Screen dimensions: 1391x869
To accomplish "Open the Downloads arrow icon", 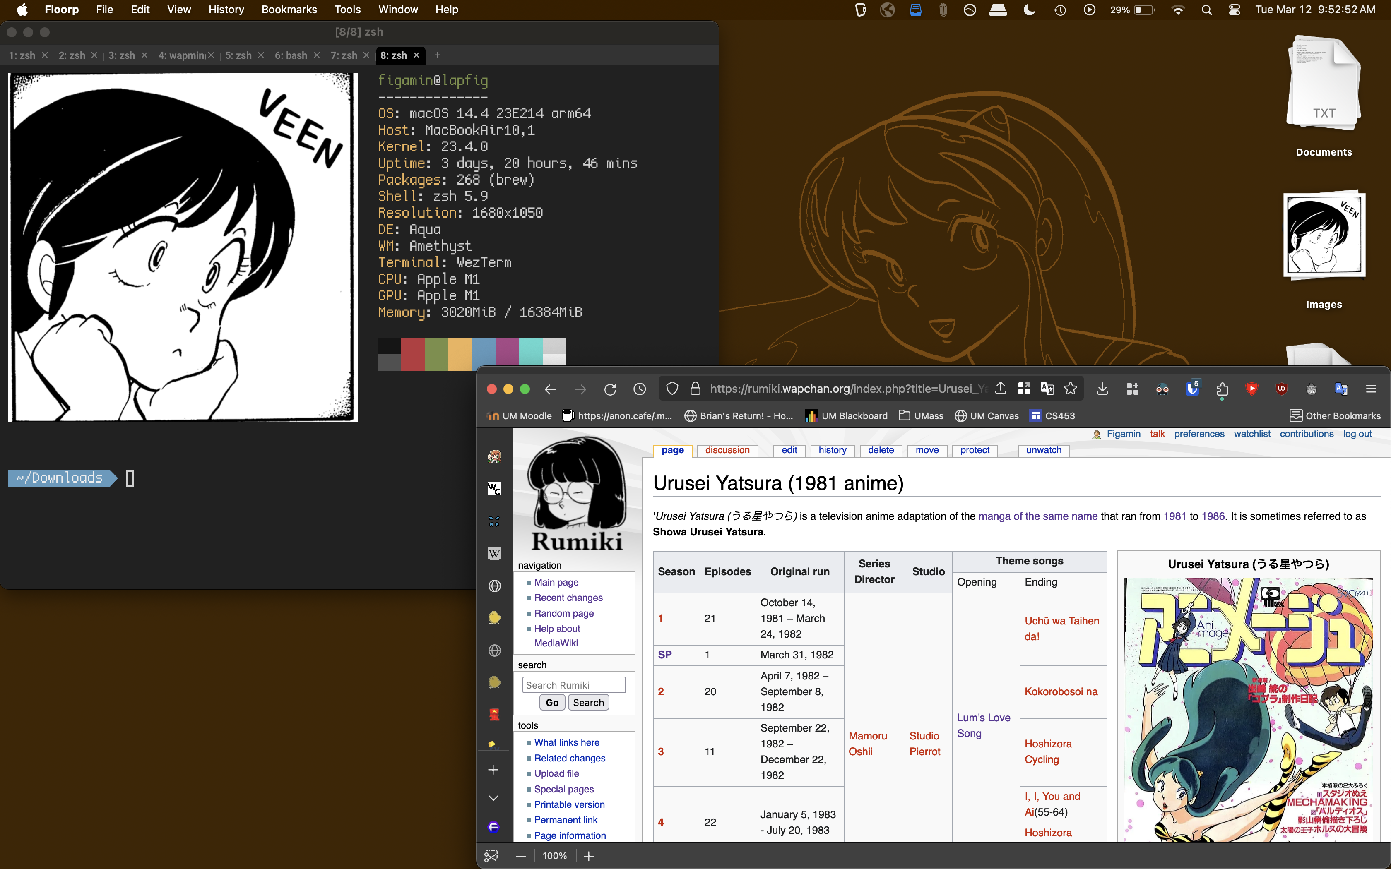I will [x=1102, y=389].
